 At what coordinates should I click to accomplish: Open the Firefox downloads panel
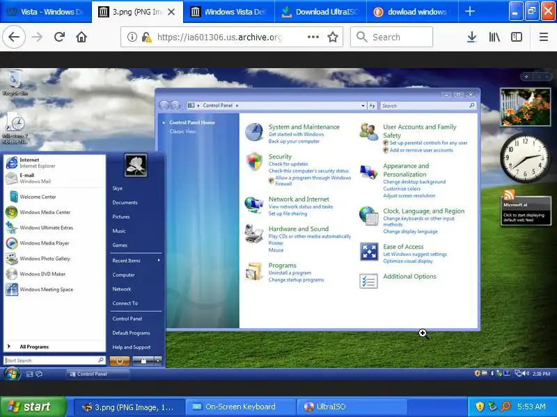pyautogui.click(x=471, y=37)
